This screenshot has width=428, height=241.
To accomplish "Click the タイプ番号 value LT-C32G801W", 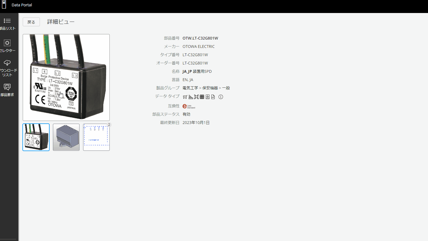I will pos(195,55).
